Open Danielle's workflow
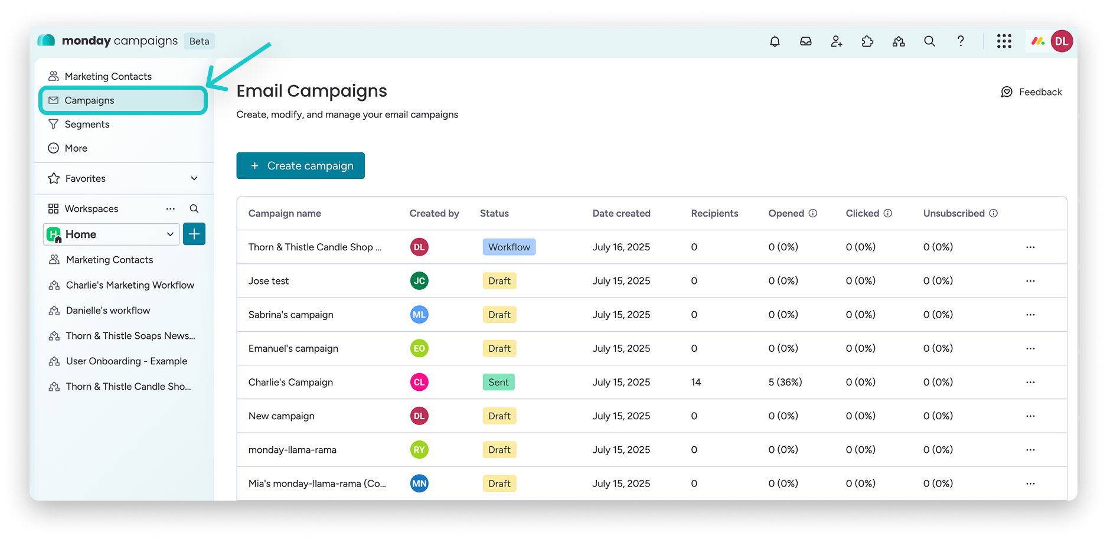This screenshot has height=539, width=1107. [x=108, y=311]
